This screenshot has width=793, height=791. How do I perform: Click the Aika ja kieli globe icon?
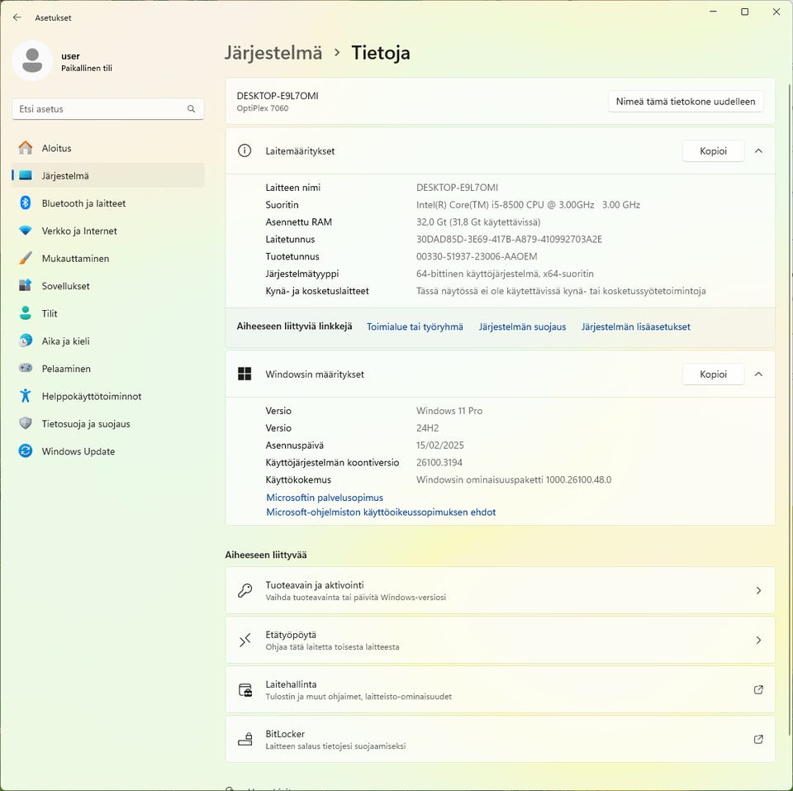coord(26,341)
